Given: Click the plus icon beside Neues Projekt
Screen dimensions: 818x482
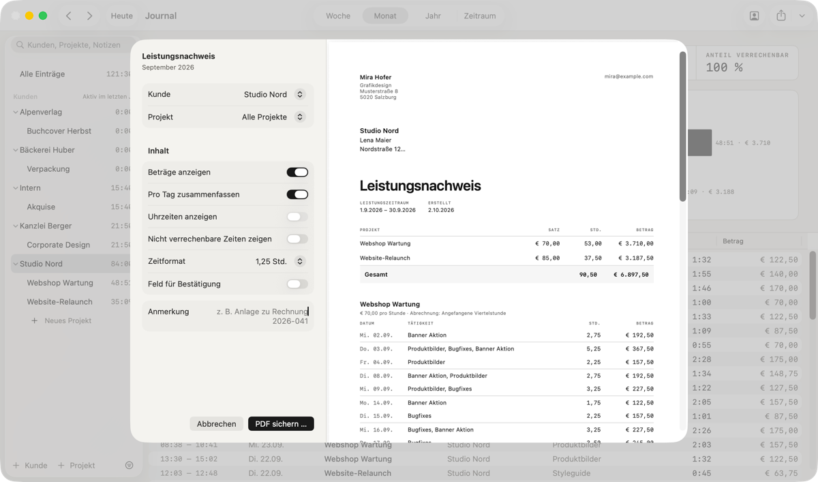Looking at the screenshot, I should click(35, 320).
